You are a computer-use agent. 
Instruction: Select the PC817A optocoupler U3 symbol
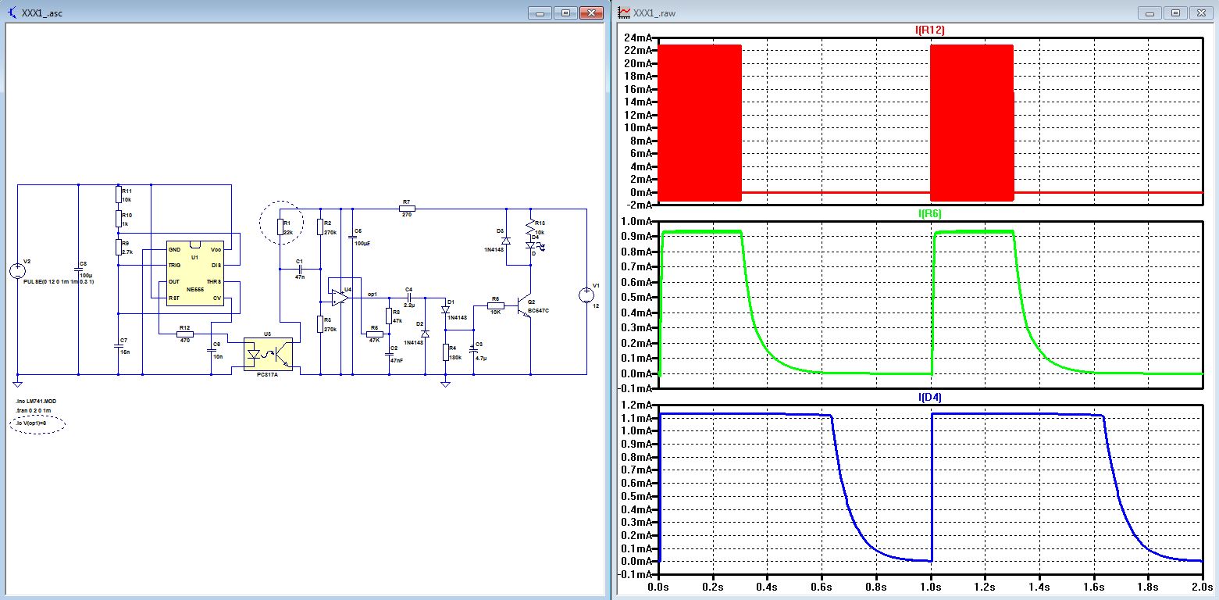(267, 354)
